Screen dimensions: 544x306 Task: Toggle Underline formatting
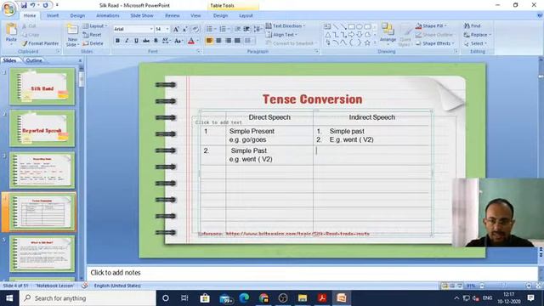pyautogui.click(x=136, y=41)
